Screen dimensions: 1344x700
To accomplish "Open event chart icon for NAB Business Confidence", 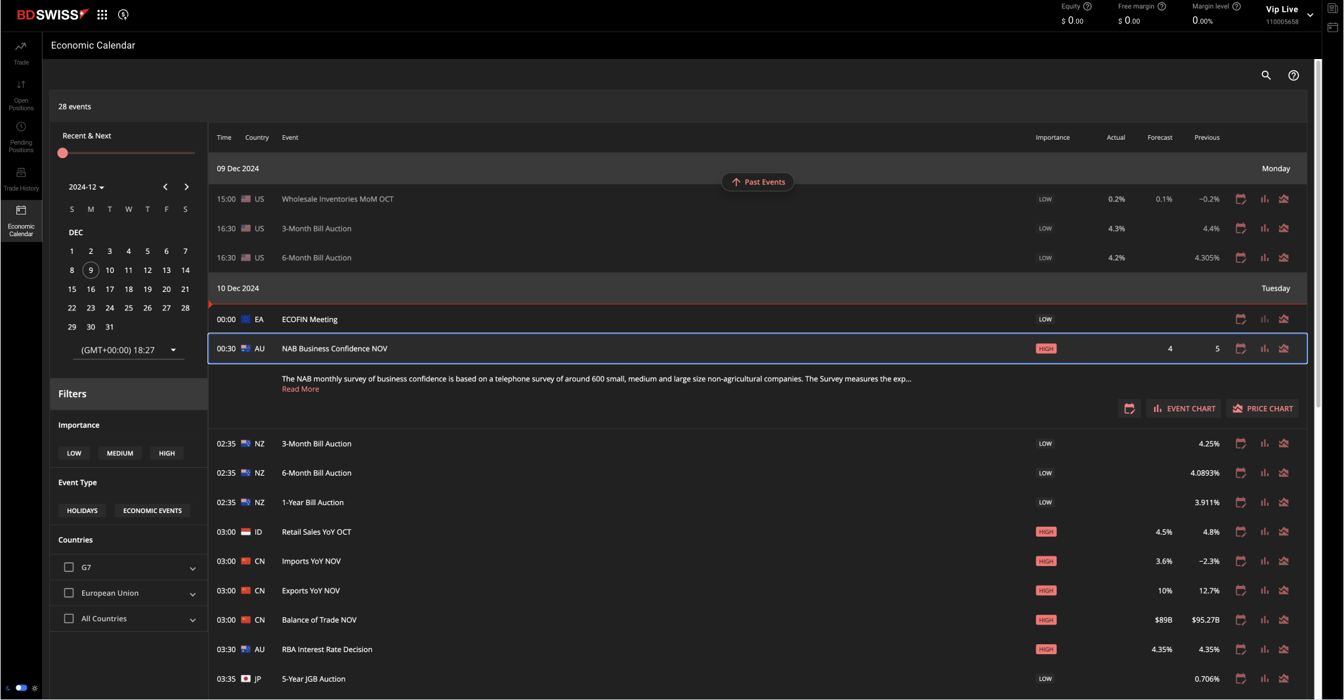I will click(1264, 349).
